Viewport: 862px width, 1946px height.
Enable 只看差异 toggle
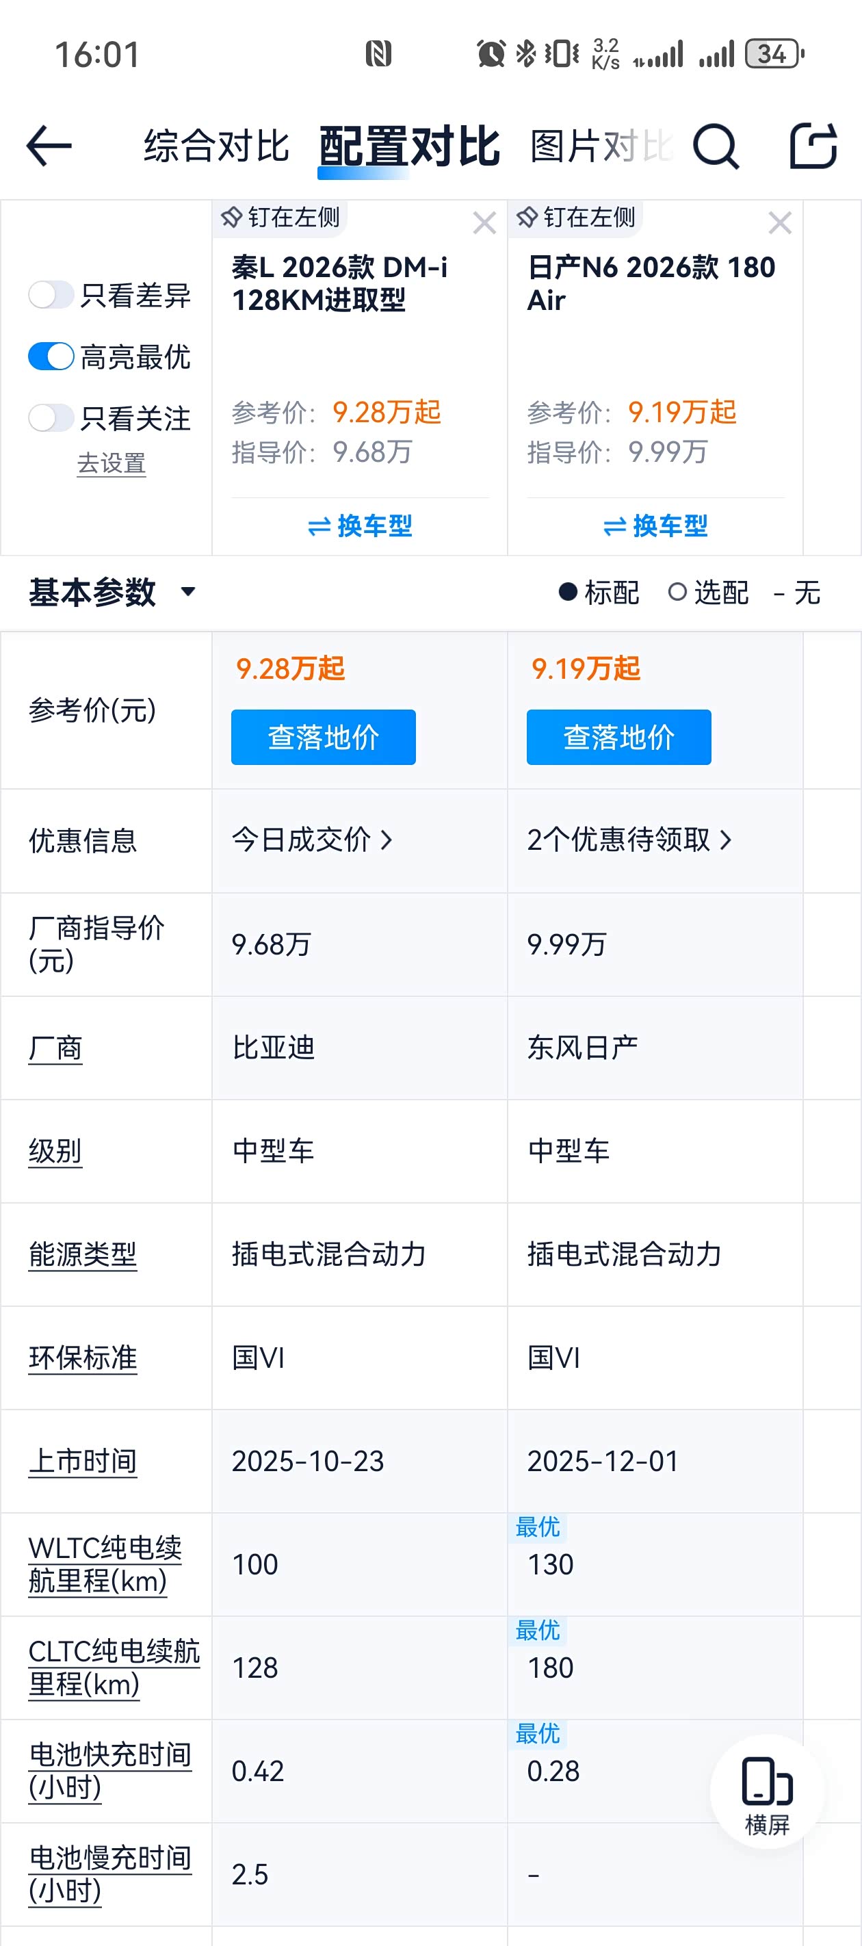pos(51,295)
